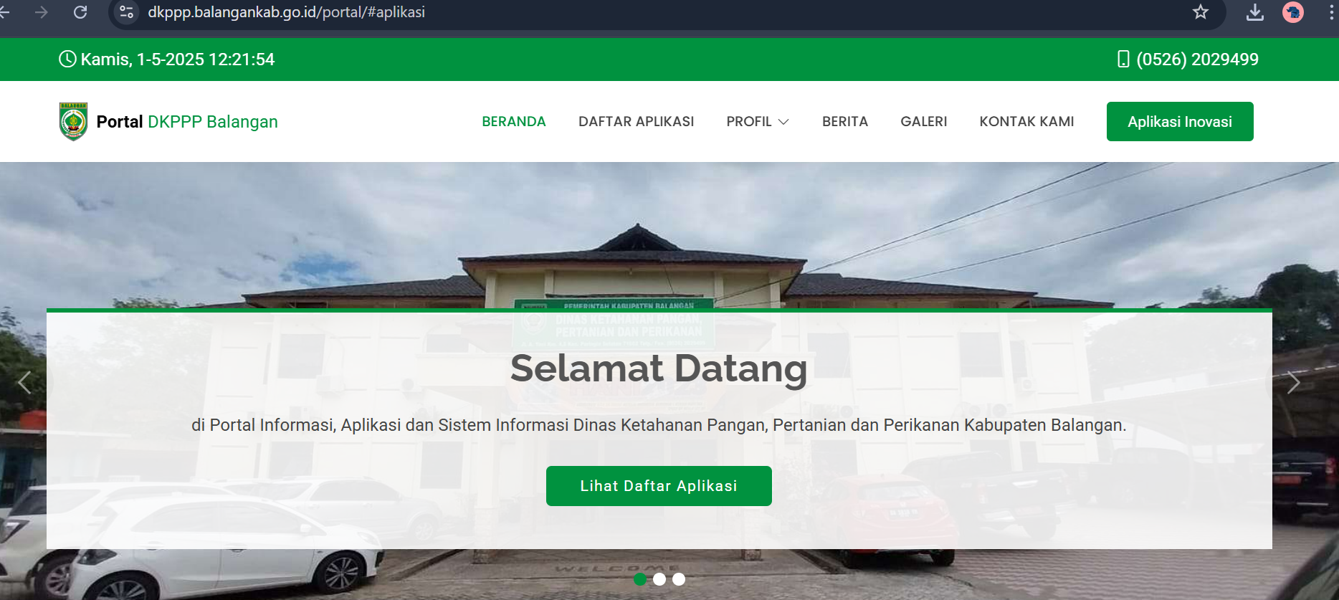Select the third carousel indicator dot
The height and width of the screenshot is (600, 1339).
coord(679,579)
